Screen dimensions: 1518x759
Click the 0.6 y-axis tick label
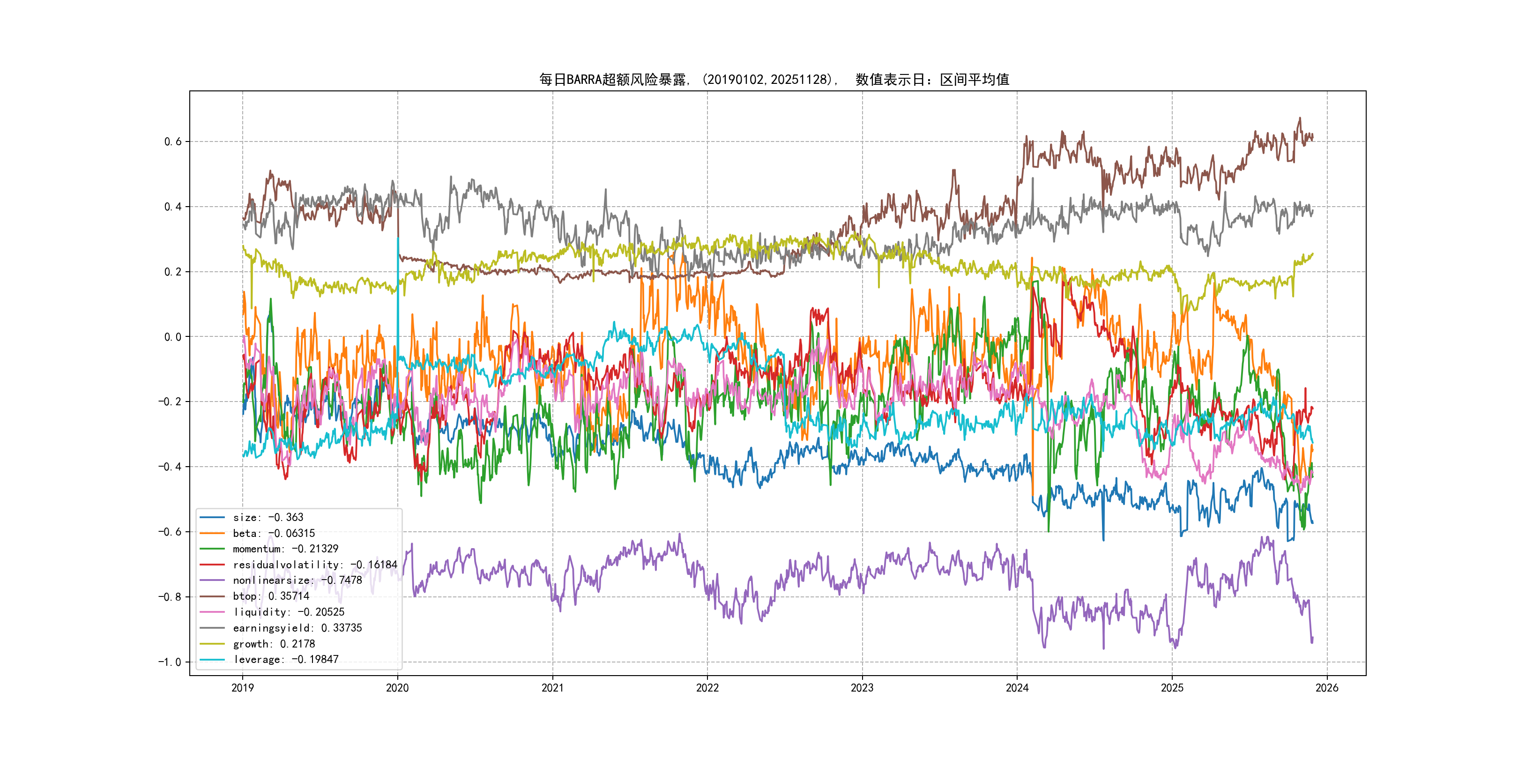(x=173, y=141)
